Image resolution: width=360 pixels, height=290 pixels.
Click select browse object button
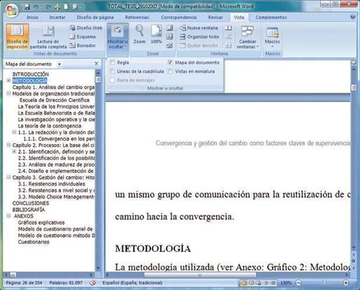tap(354, 261)
